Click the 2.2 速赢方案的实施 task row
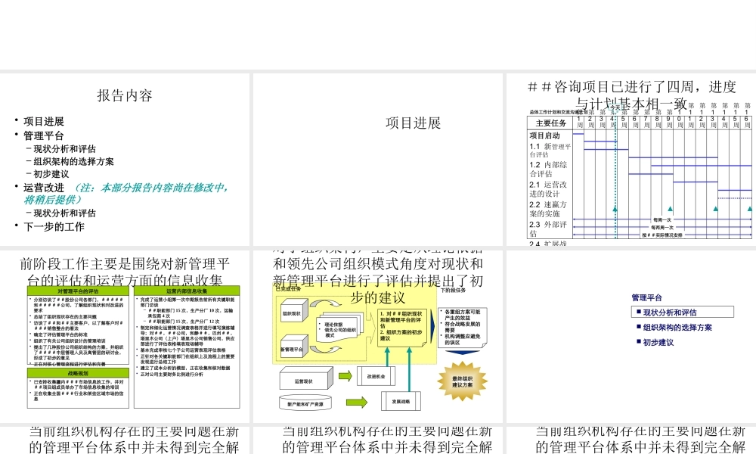The height and width of the screenshot is (454, 756). 548,209
